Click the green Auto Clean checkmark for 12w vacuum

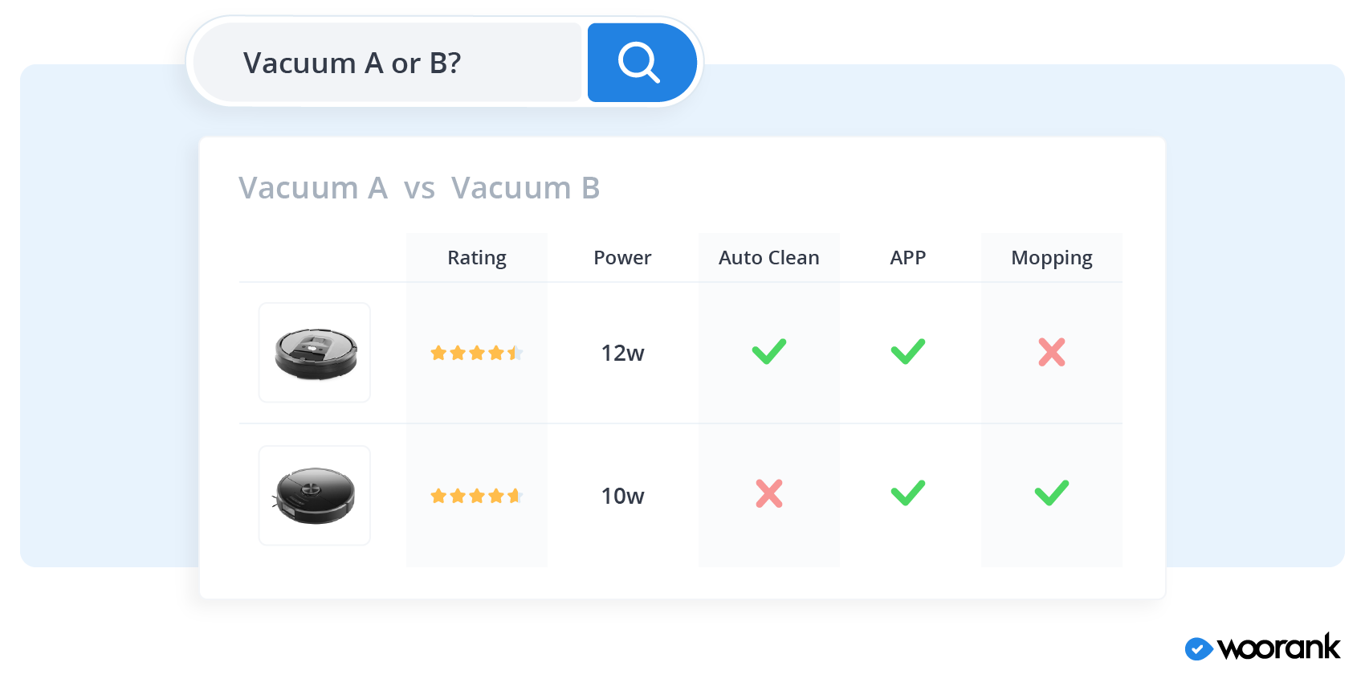(x=768, y=352)
